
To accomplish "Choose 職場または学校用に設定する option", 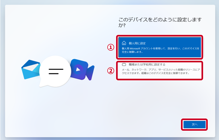I will tap(160, 71).
